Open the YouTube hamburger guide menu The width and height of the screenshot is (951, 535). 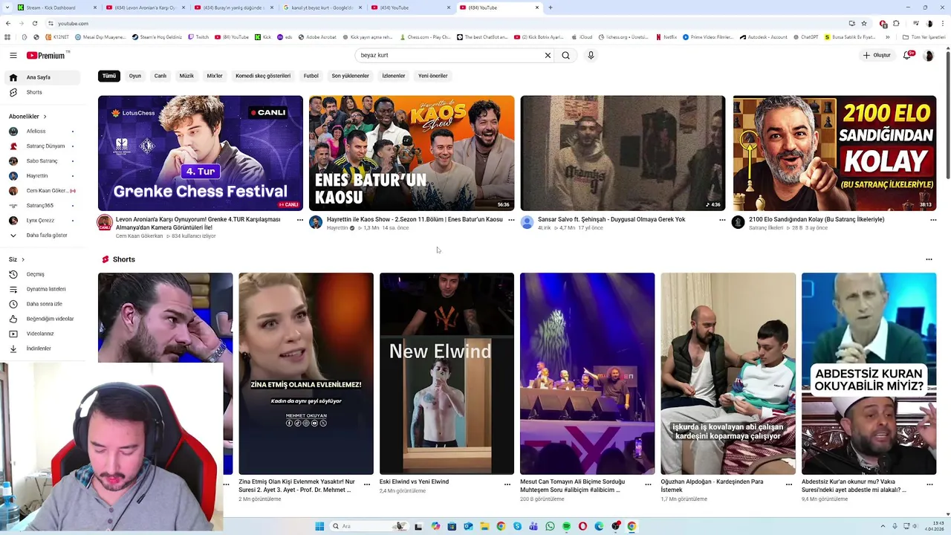13,55
